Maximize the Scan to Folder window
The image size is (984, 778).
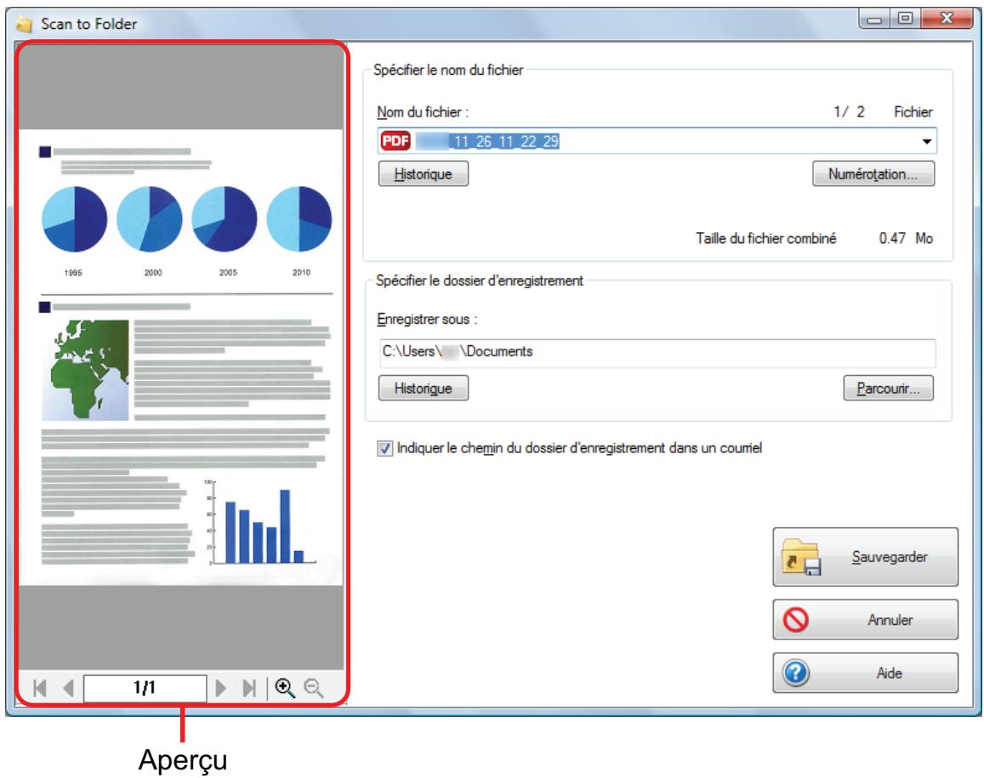pos(905,18)
